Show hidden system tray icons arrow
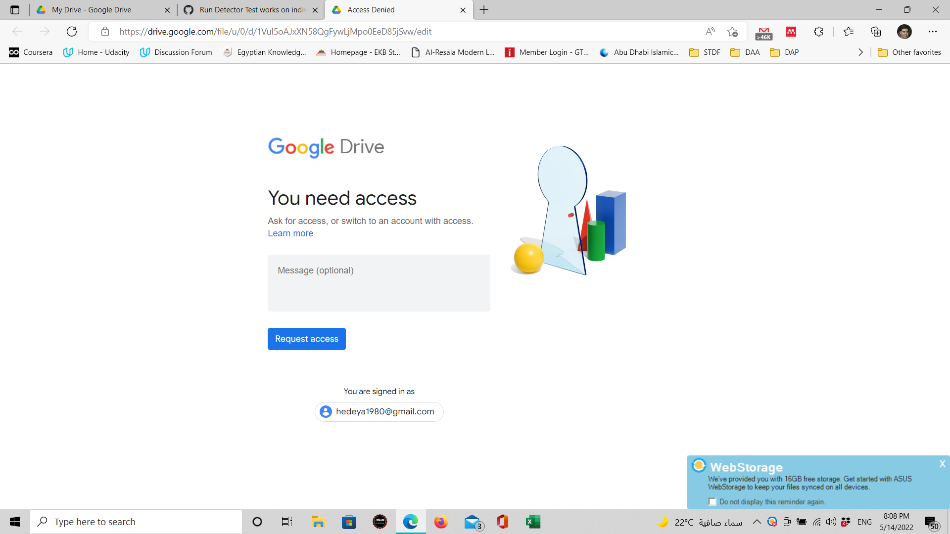Image resolution: width=950 pixels, height=534 pixels. pyautogui.click(x=757, y=522)
